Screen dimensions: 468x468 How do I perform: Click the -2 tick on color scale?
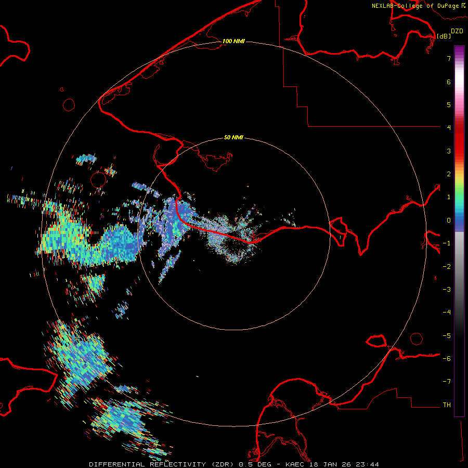pyautogui.click(x=447, y=267)
